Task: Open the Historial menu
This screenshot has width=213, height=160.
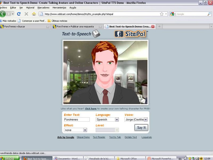Action: pos(30,8)
